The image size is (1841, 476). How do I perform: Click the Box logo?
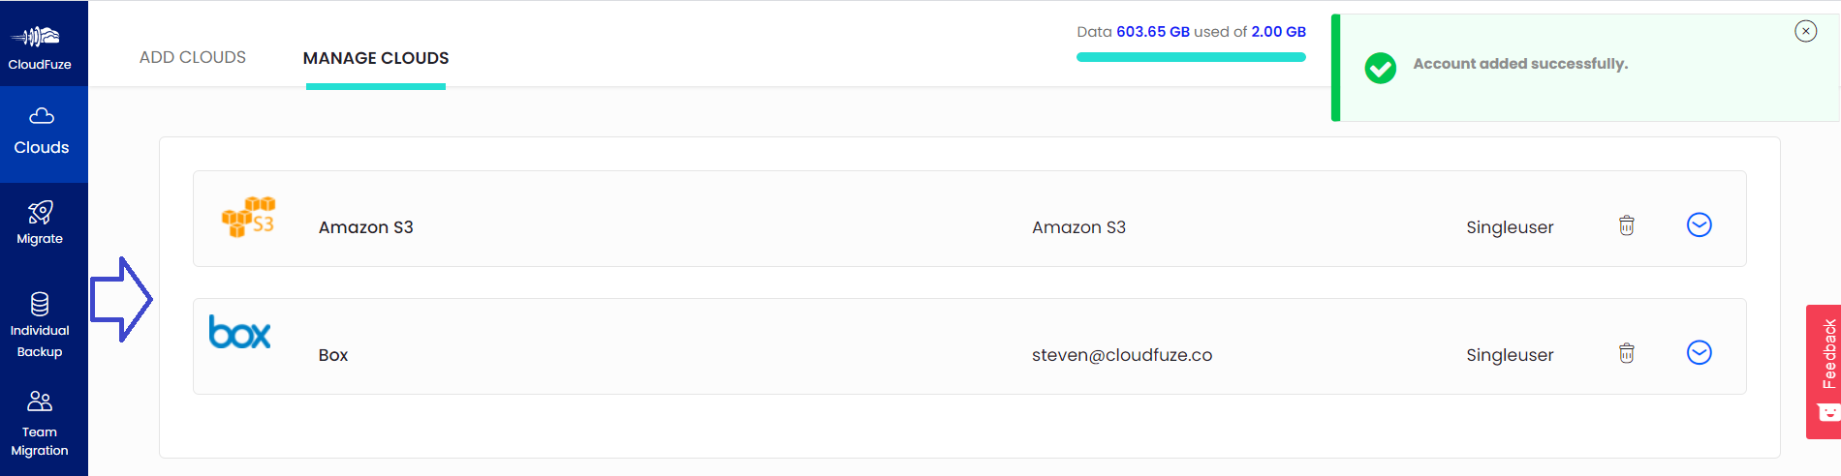pos(240,332)
